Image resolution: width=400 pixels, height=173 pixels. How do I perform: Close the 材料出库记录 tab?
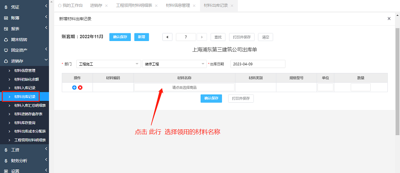pyautogui.click(x=232, y=5)
